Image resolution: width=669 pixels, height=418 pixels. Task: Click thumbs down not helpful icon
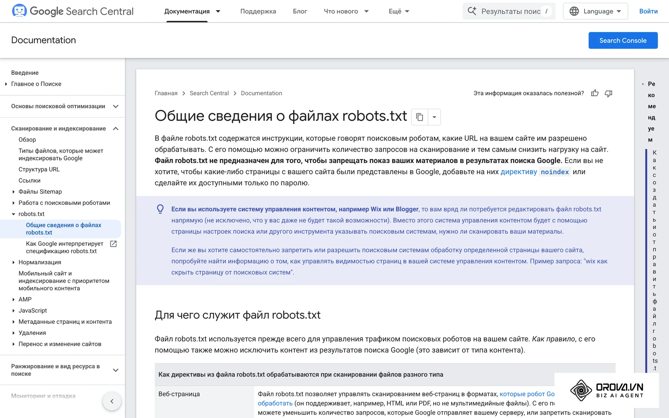[x=608, y=93]
